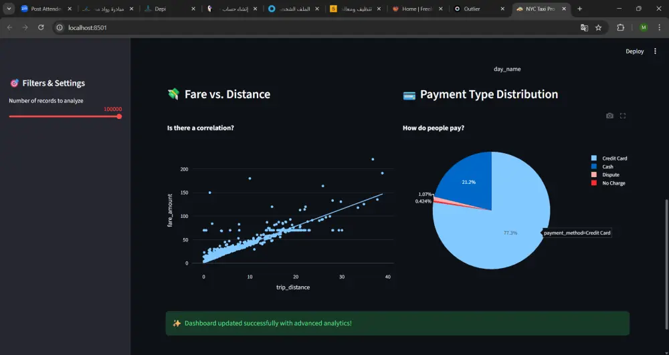This screenshot has width=669, height=355.
Task: Reload the page with refresh icon
Action: pos(41,27)
